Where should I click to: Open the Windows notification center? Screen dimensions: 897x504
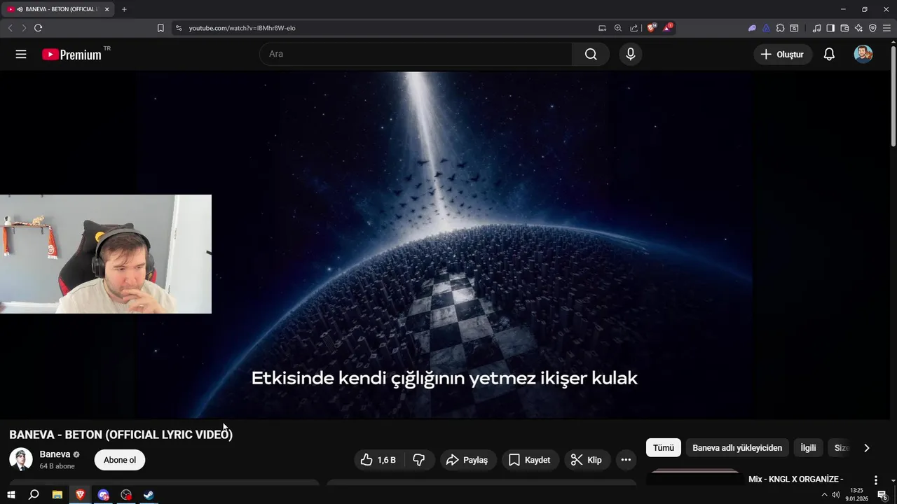(883, 495)
